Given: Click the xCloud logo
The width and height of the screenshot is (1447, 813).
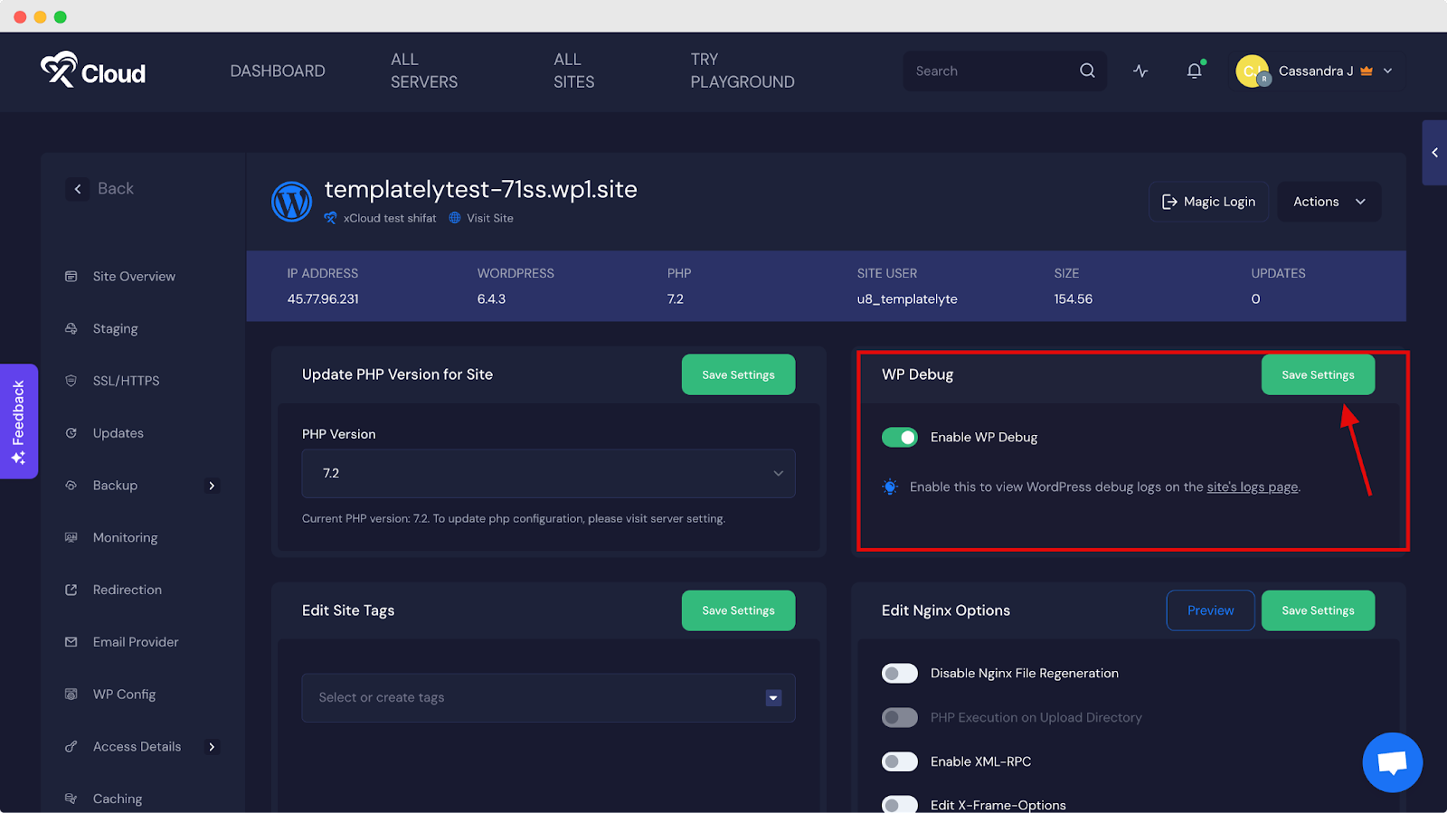Looking at the screenshot, I should click(93, 71).
